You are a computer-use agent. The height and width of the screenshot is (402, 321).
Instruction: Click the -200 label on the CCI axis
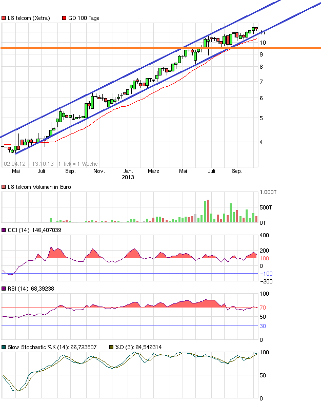click(x=267, y=281)
